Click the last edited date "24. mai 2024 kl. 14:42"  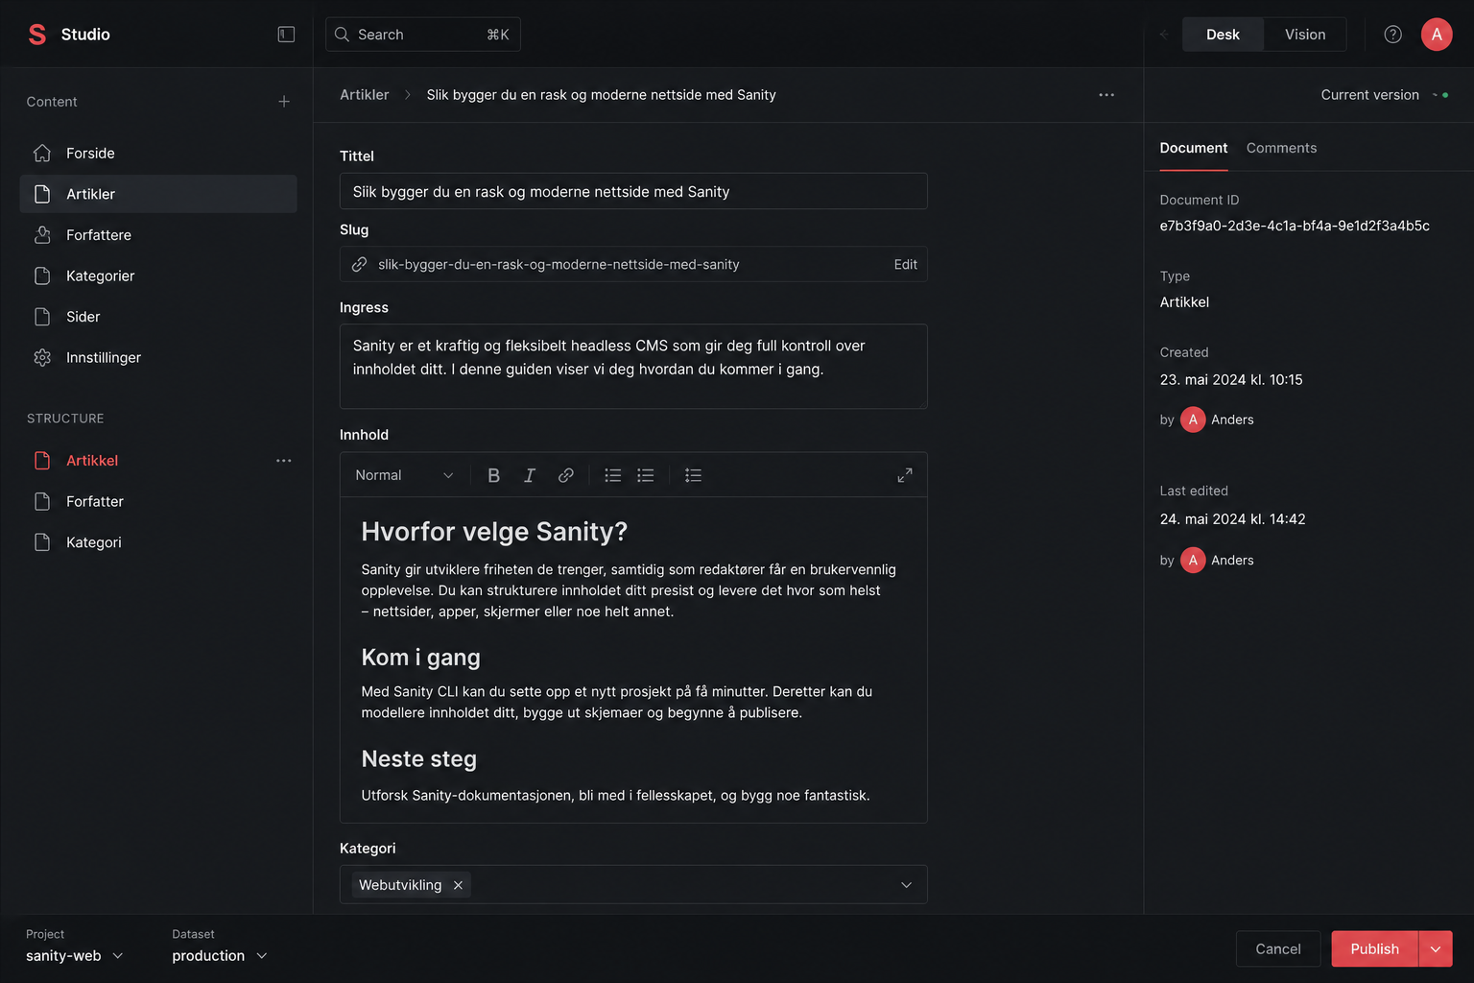click(1232, 519)
